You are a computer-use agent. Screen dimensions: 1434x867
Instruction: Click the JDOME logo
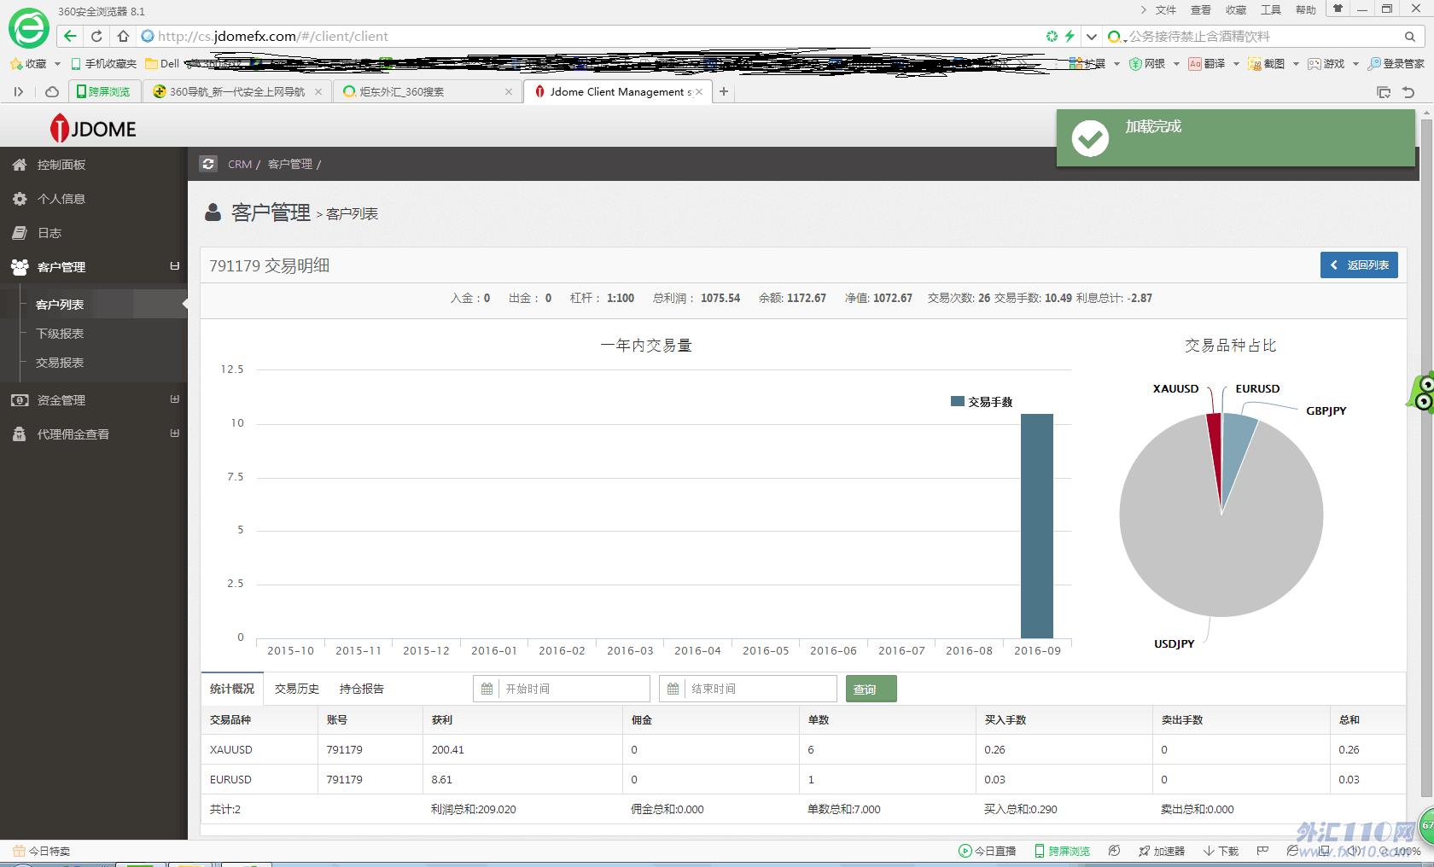93,129
